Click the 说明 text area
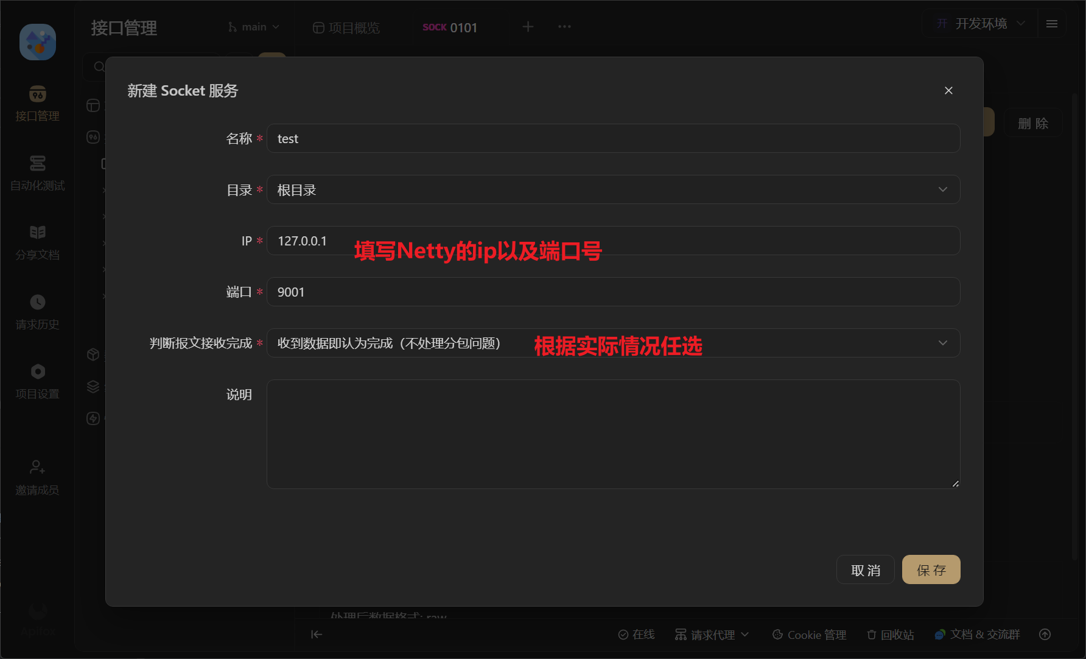The width and height of the screenshot is (1086, 659). (613, 434)
